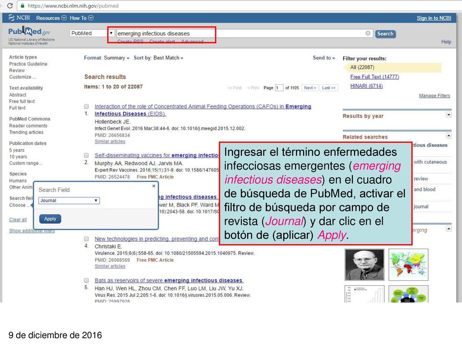Close the Search Field popup
Image resolution: width=462 pixels, height=346 pixels.
point(153,186)
